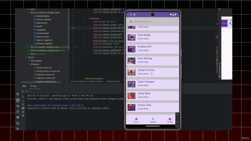The image size is (251, 141).
Task: Toggle soft-wrap in Run console
Action: (x=23, y=105)
